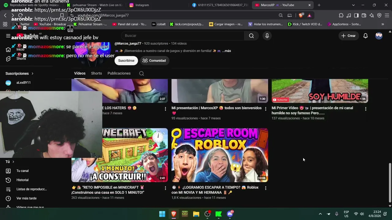Open the AppSorteos bookmark
Screen dimensions: 392x220
click(344, 24)
